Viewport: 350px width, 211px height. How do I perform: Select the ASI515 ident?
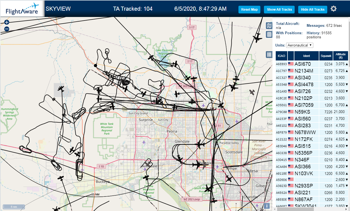(303, 146)
